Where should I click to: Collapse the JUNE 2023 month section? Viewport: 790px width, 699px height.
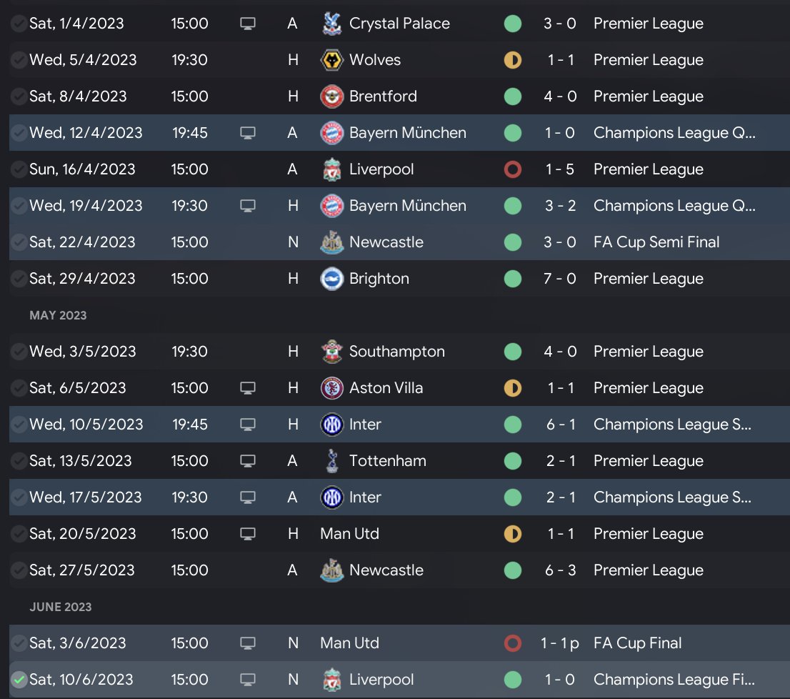click(61, 607)
